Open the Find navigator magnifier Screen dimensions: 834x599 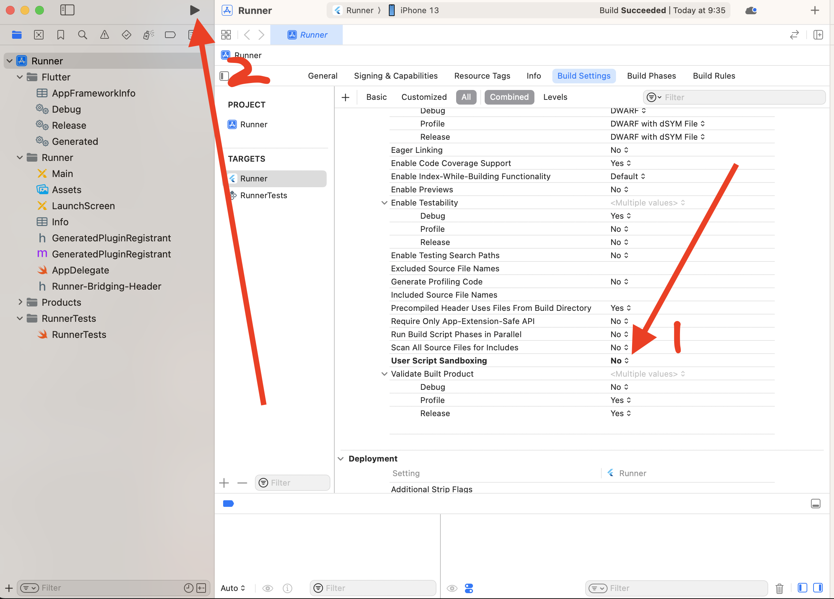pos(82,35)
